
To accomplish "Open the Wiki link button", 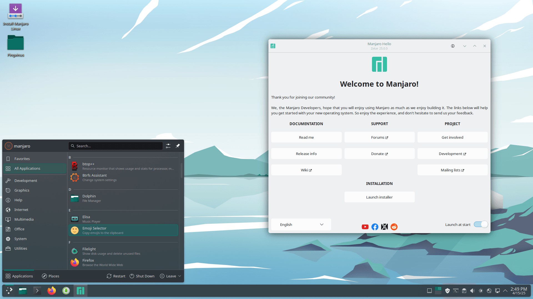I will (306, 170).
